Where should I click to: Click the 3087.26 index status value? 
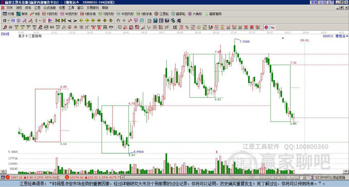click(x=16, y=177)
